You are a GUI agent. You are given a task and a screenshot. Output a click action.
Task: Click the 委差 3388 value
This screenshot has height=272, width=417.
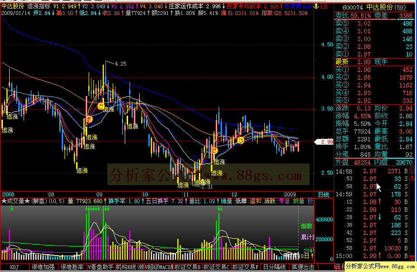pyautogui.click(x=406, y=16)
